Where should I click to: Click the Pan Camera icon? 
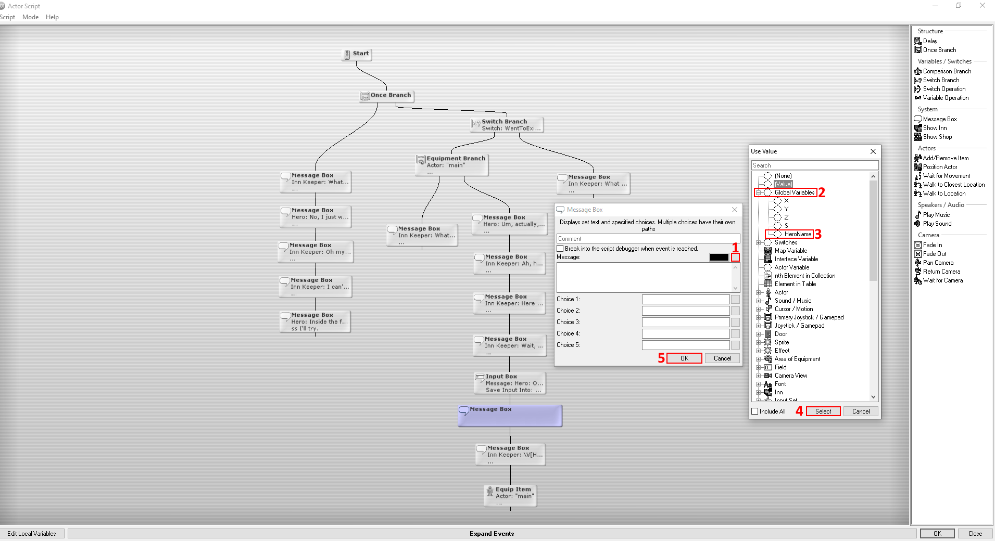pyautogui.click(x=918, y=263)
